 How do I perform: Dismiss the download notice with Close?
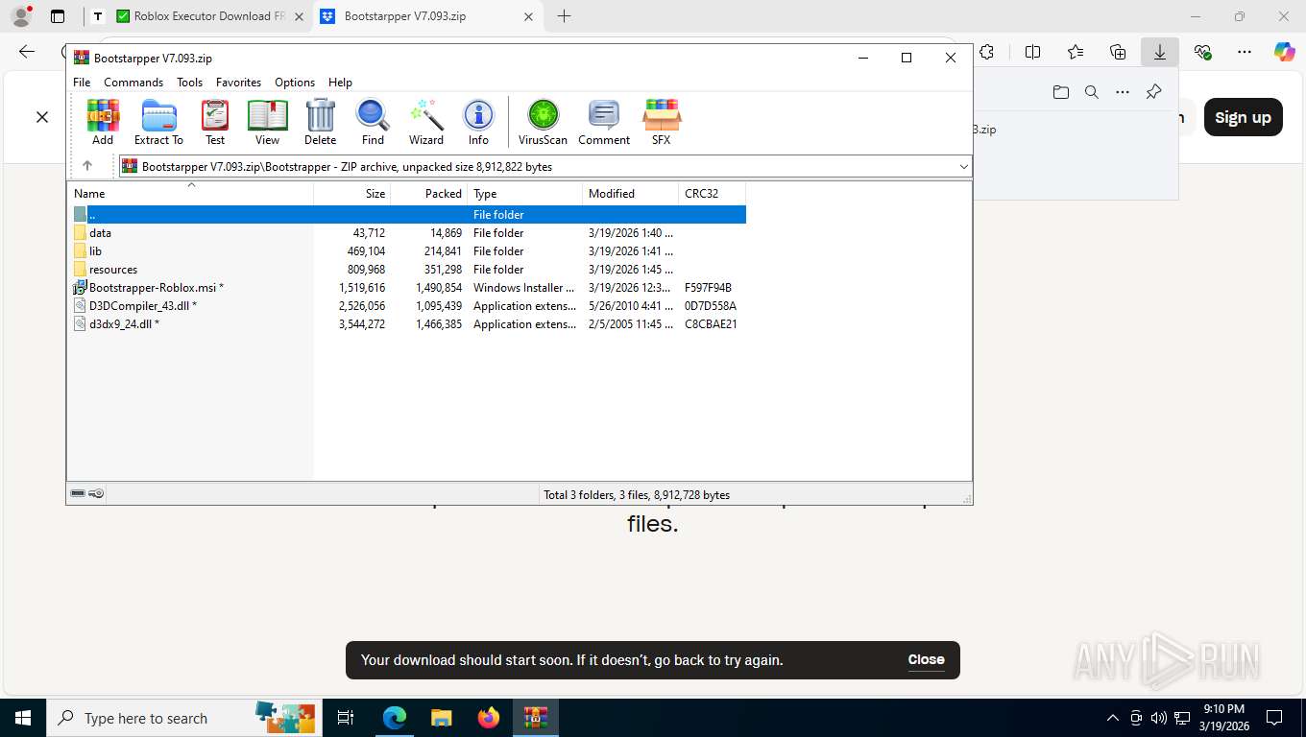pyautogui.click(x=926, y=659)
